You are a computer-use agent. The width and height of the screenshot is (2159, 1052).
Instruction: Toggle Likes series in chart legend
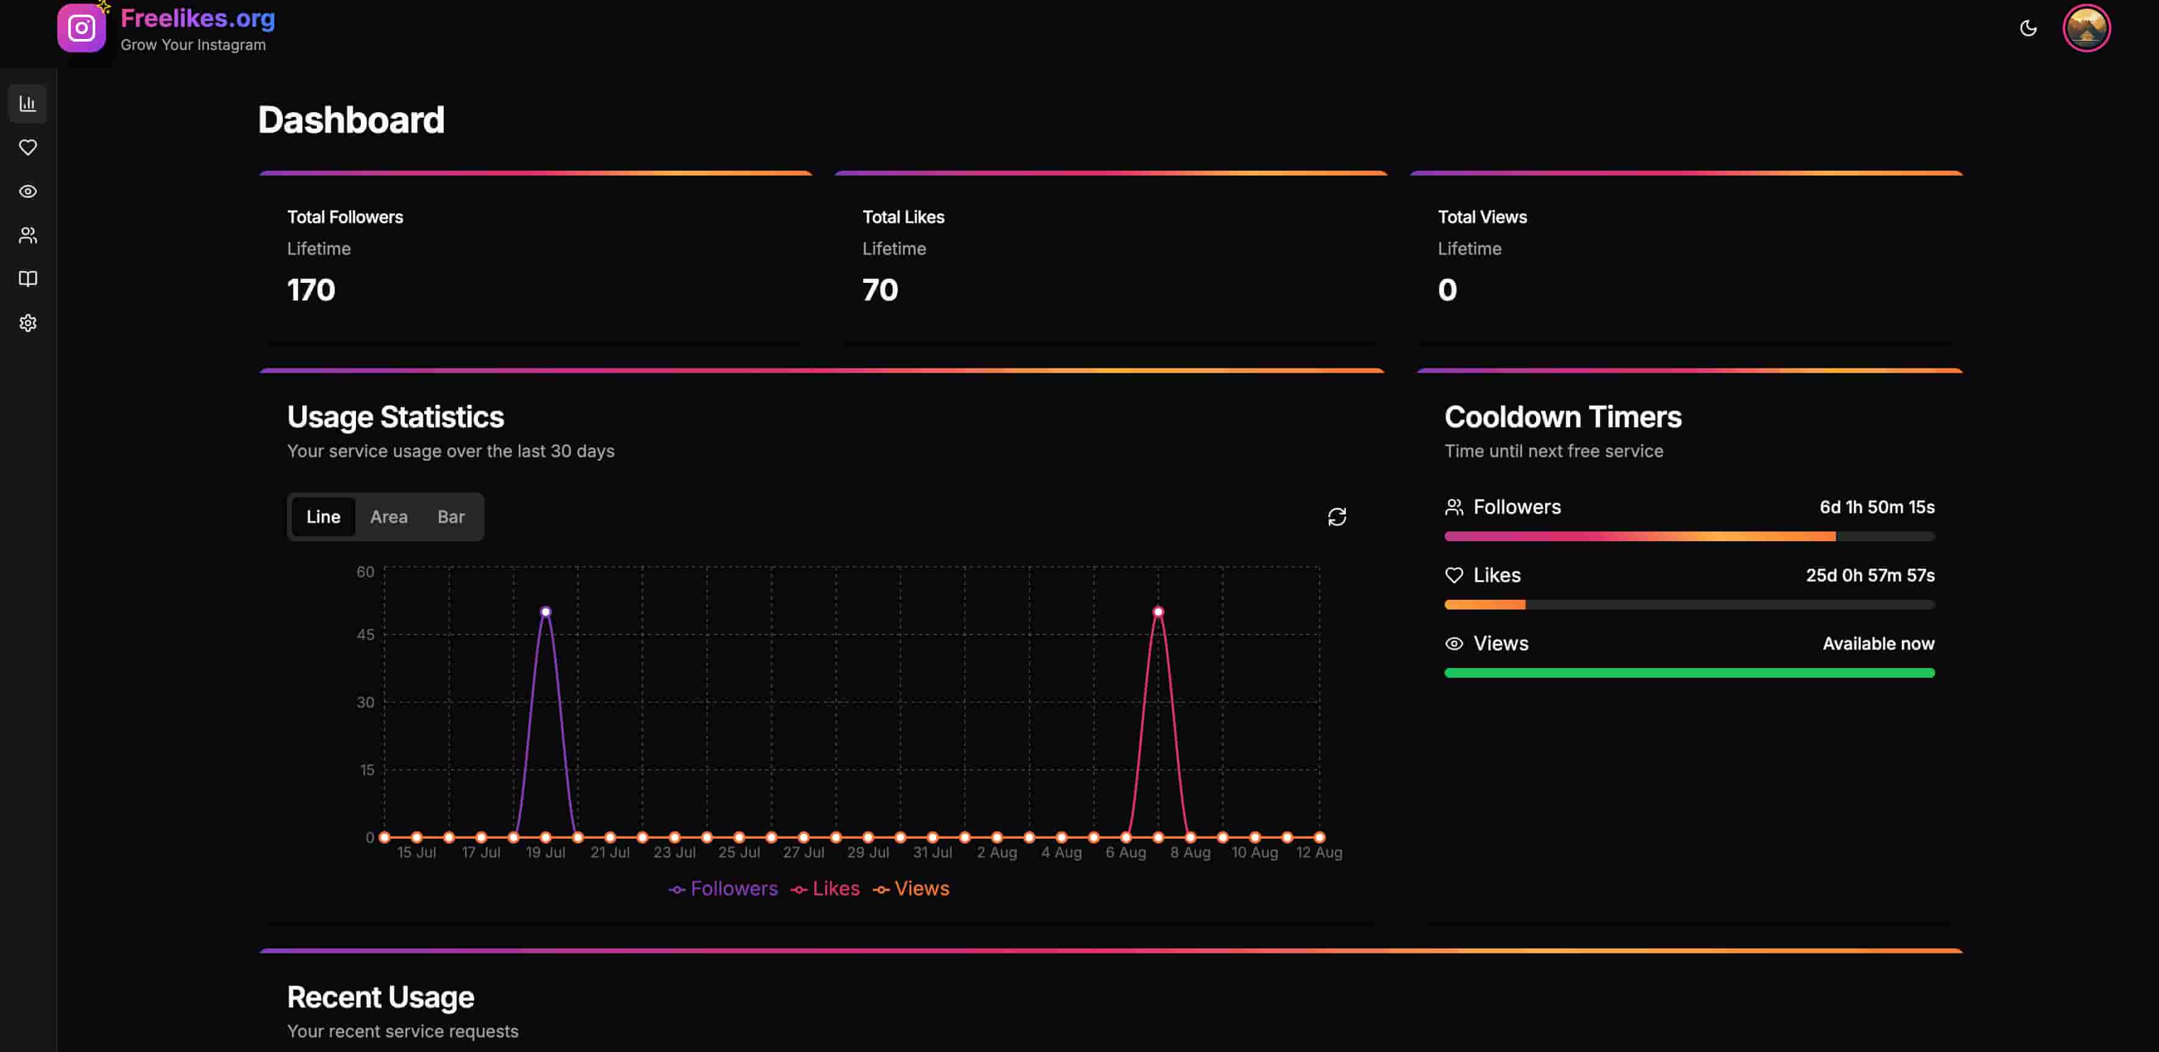825,889
